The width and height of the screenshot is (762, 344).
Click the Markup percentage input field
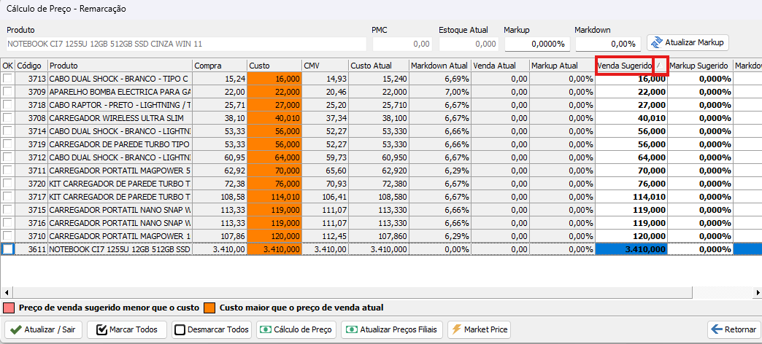(536, 44)
